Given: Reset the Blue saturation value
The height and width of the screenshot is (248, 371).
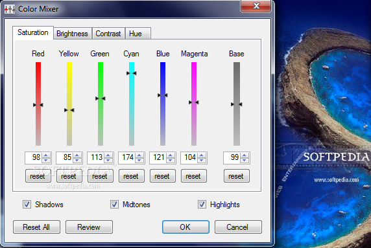Looking at the screenshot, I should (x=163, y=176).
